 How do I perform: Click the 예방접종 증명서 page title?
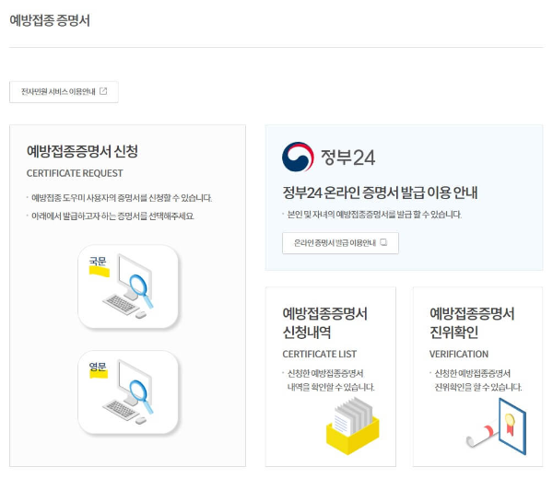pyautogui.click(x=50, y=20)
